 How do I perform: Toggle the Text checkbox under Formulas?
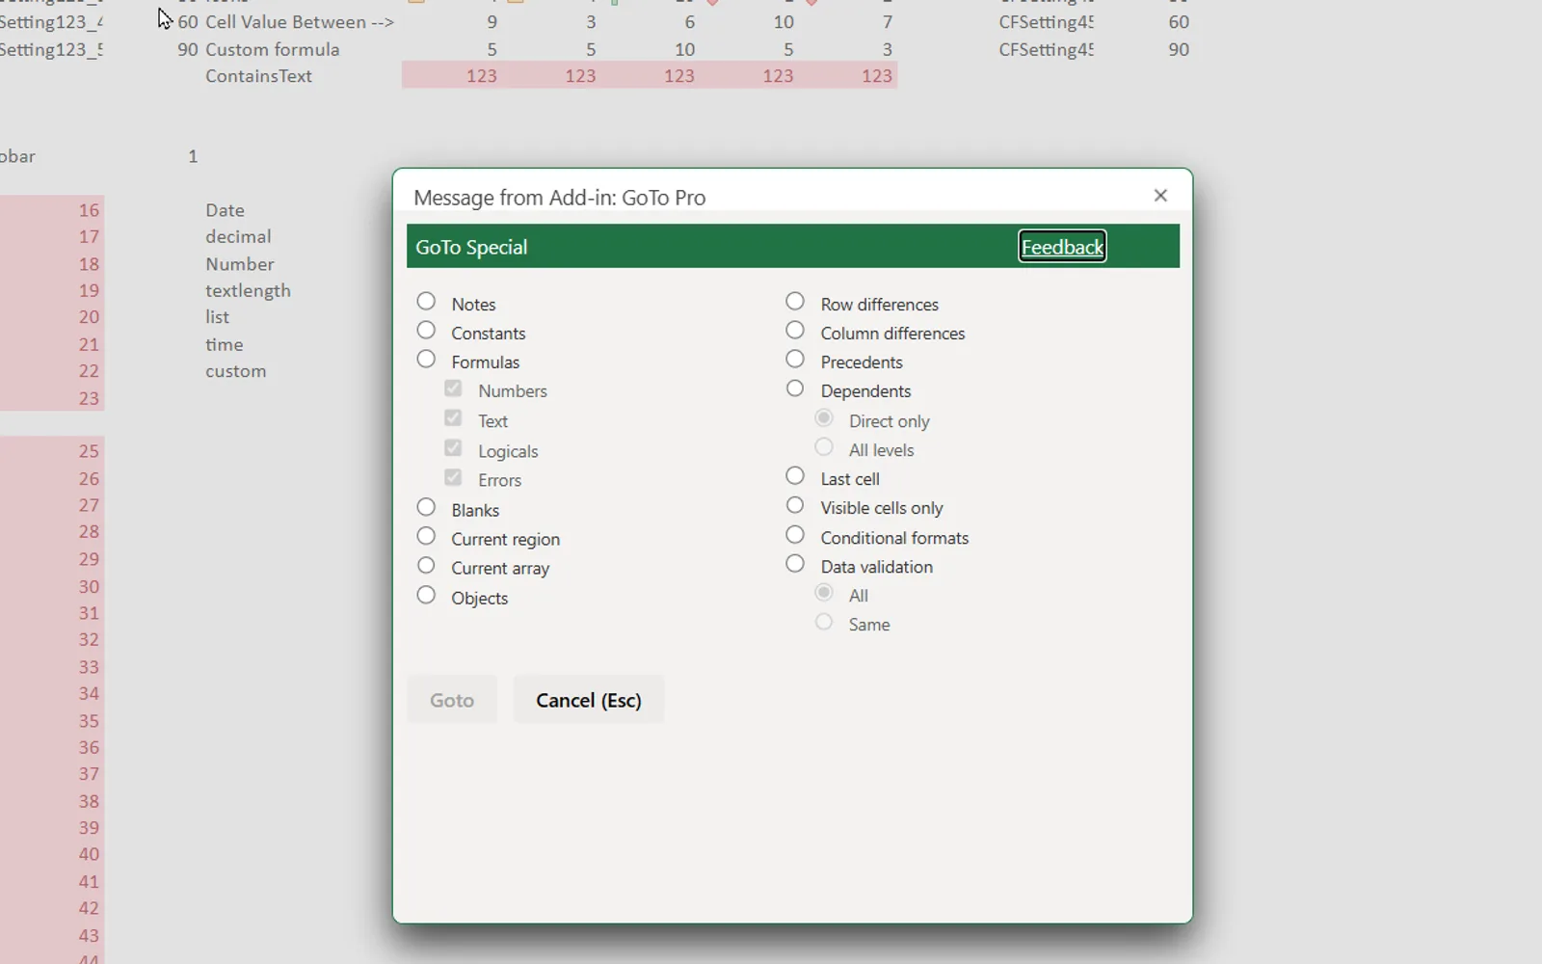click(453, 418)
